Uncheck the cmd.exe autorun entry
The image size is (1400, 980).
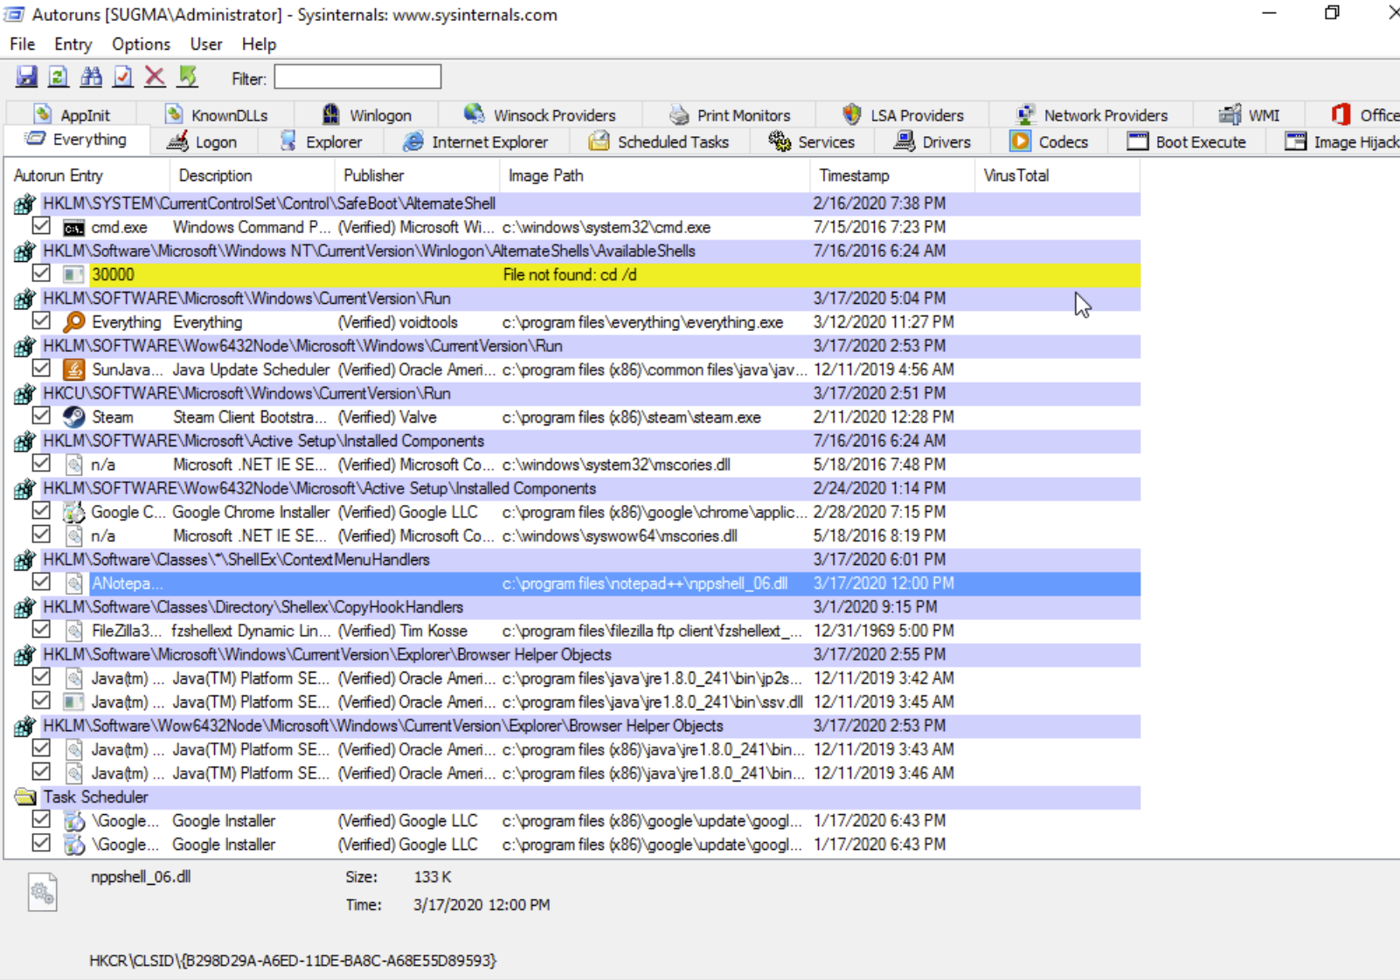pos(41,226)
